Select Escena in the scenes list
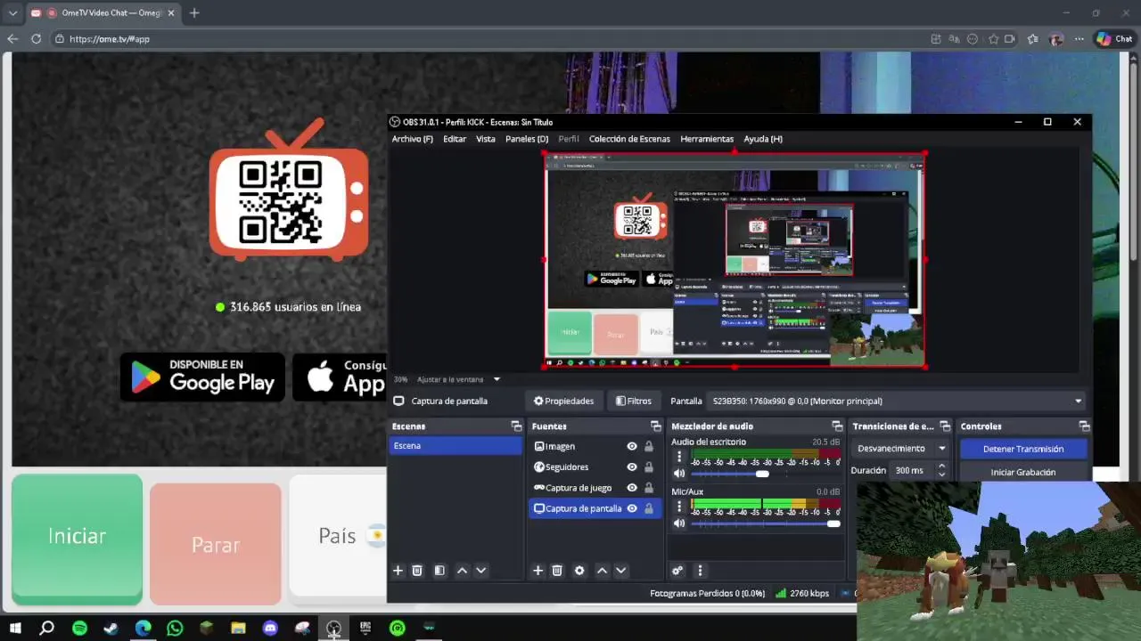 456,445
